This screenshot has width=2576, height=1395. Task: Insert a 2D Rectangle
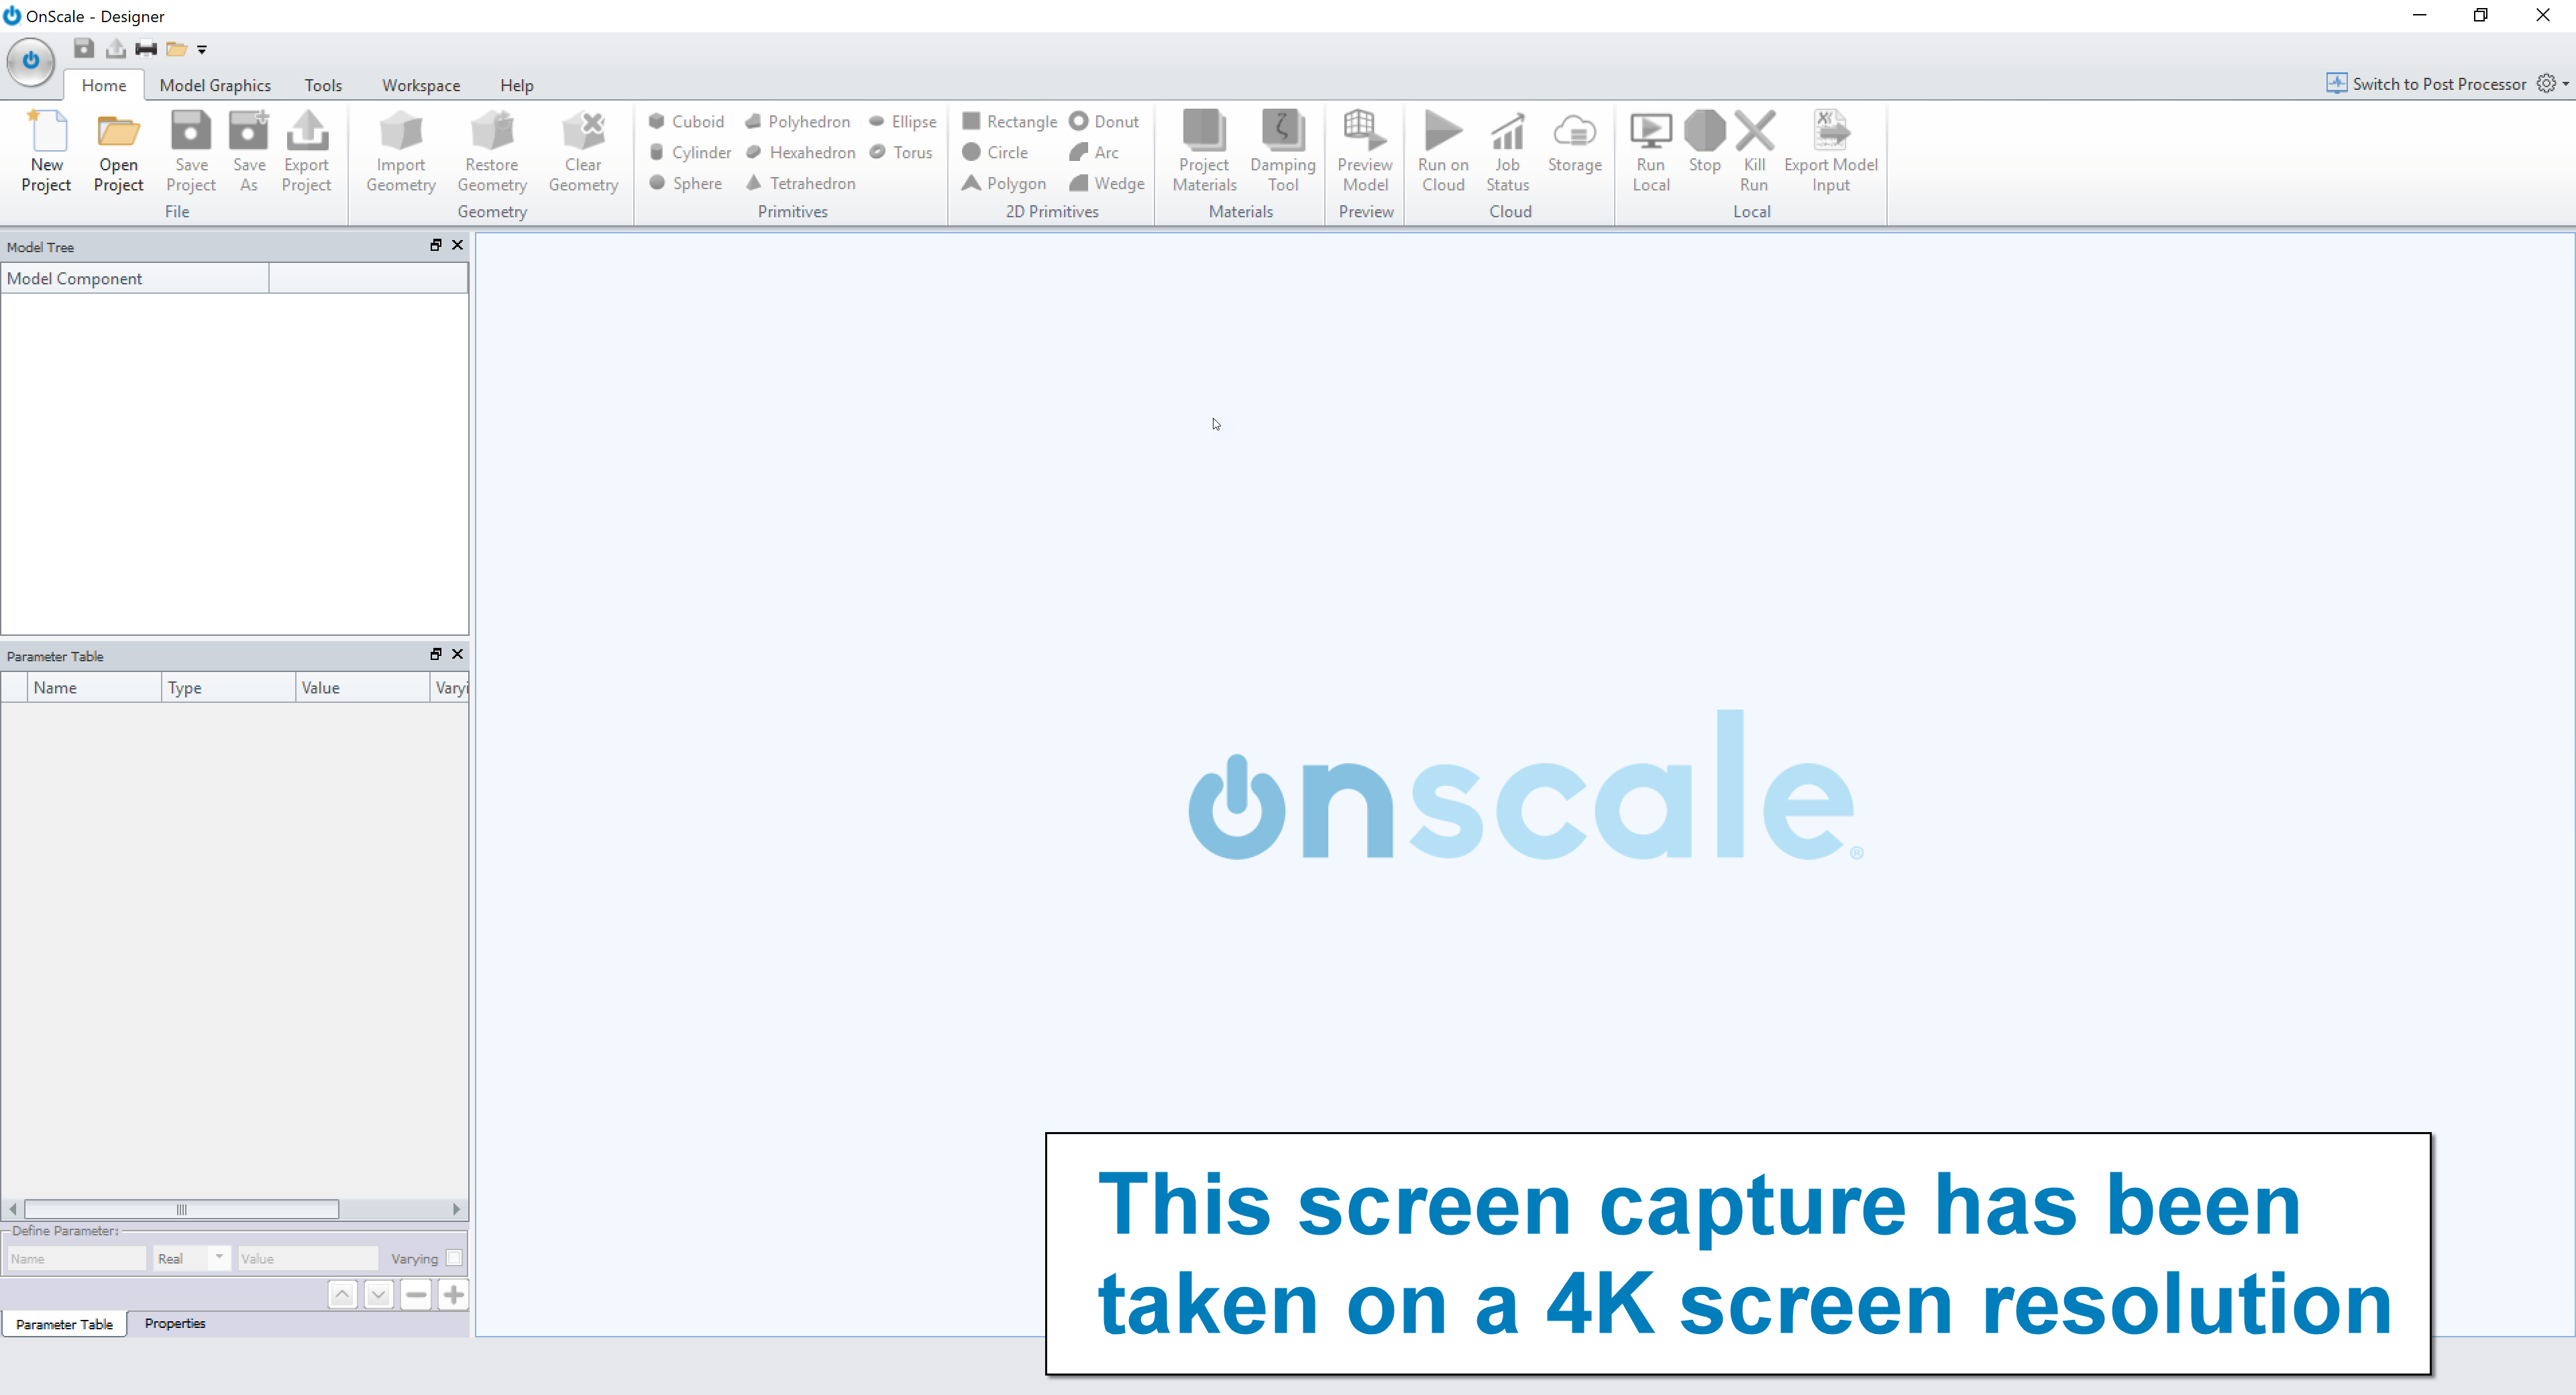(1009, 121)
